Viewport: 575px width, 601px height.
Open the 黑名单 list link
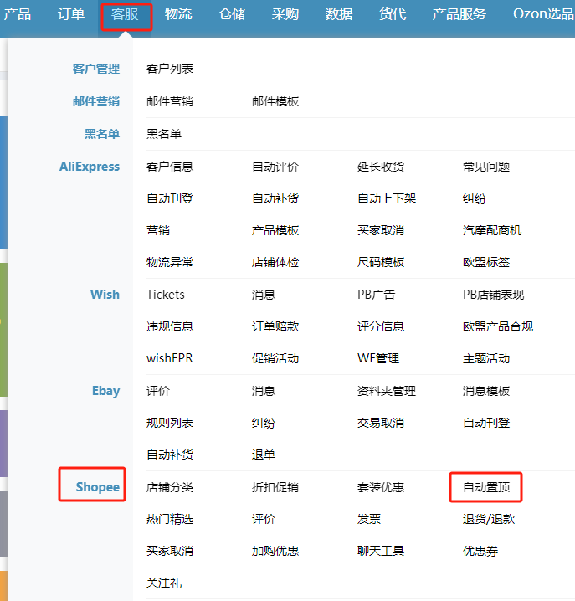coord(164,134)
